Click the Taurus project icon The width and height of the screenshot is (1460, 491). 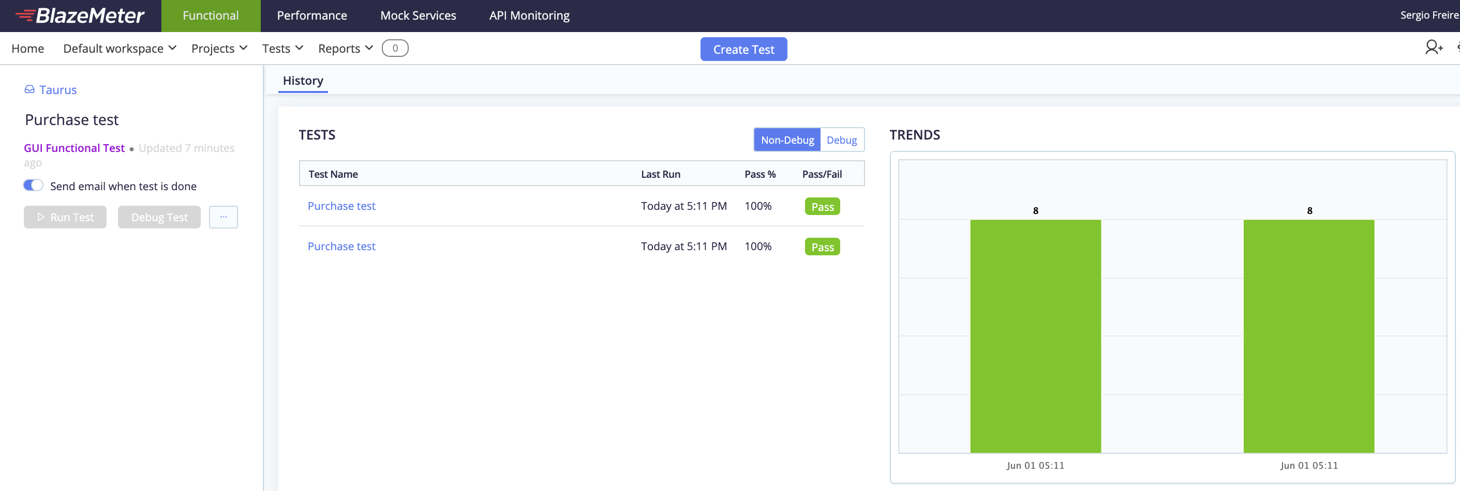pyautogui.click(x=29, y=89)
